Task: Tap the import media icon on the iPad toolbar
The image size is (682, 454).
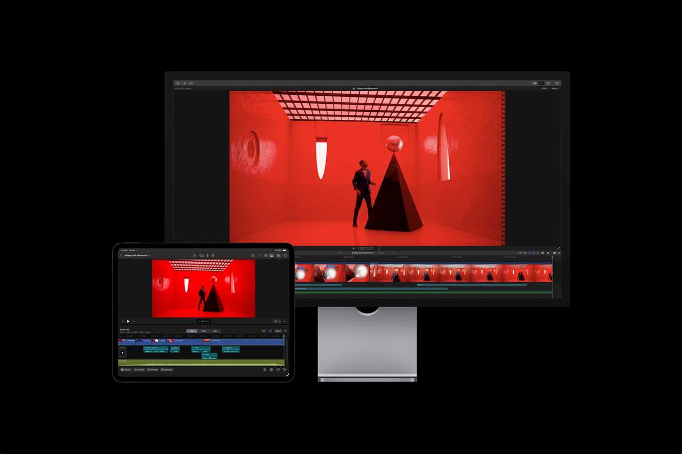Action: click(x=194, y=255)
